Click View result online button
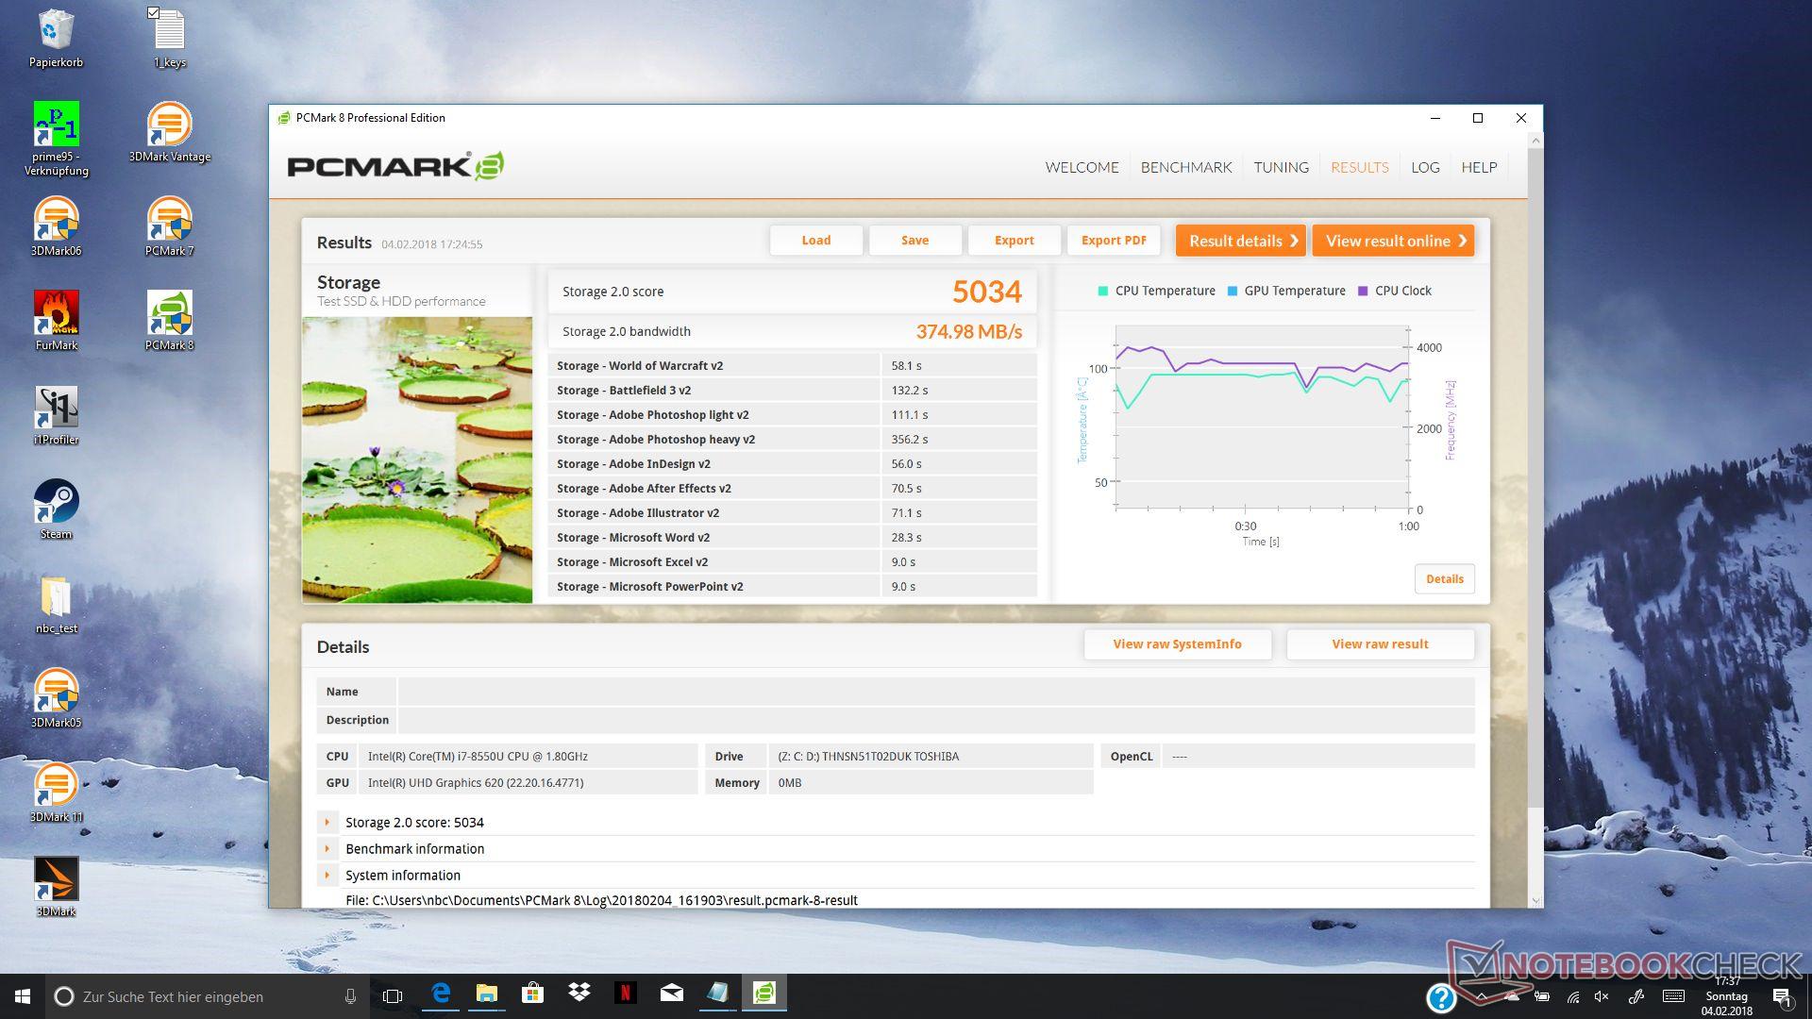The image size is (1812, 1019). [x=1392, y=241]
